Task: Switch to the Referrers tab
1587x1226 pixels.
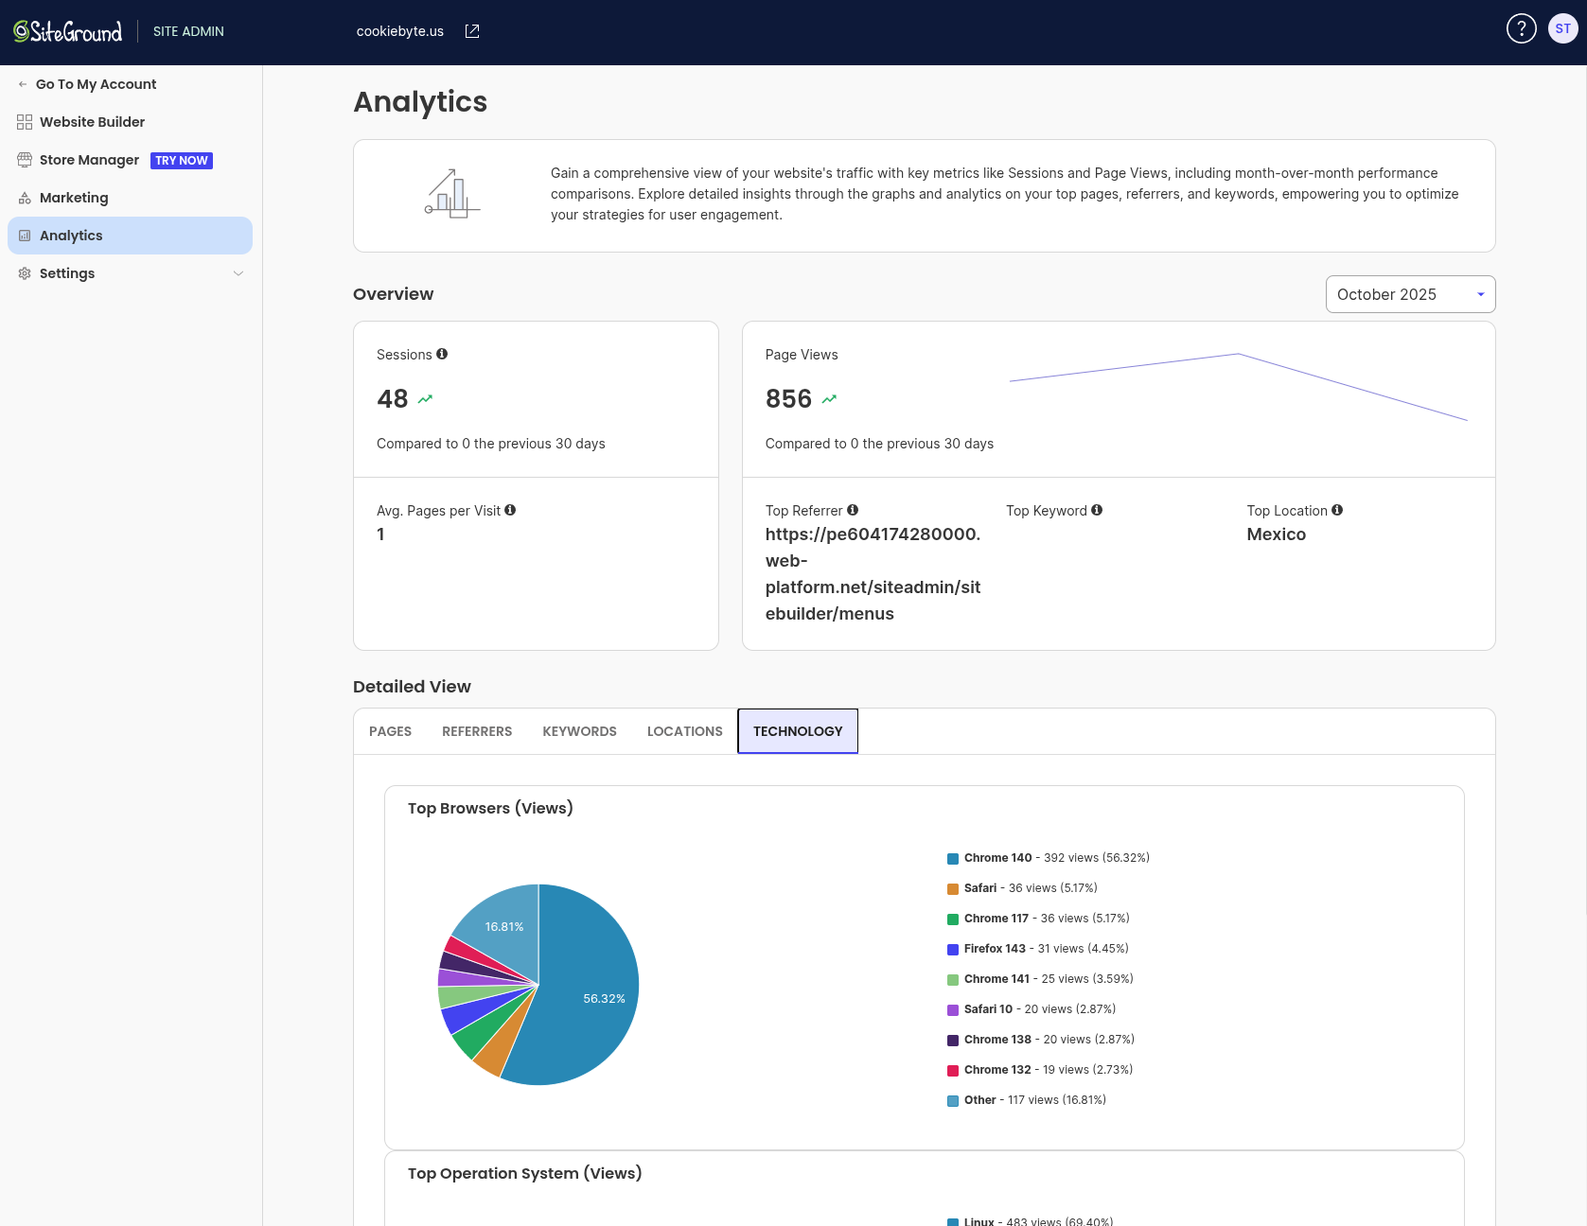Action: coord(477,730)
